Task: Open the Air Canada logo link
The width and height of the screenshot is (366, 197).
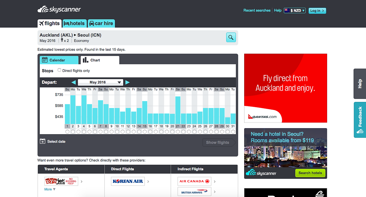Action: click(194, 181)
